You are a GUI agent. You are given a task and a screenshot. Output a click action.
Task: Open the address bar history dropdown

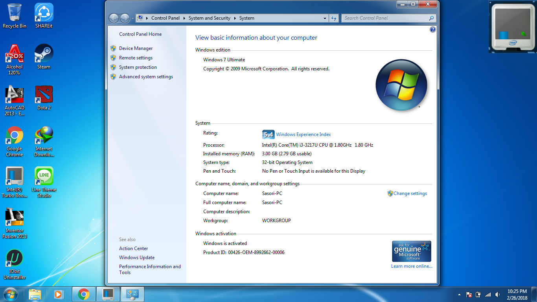click(x=324, y=18)
